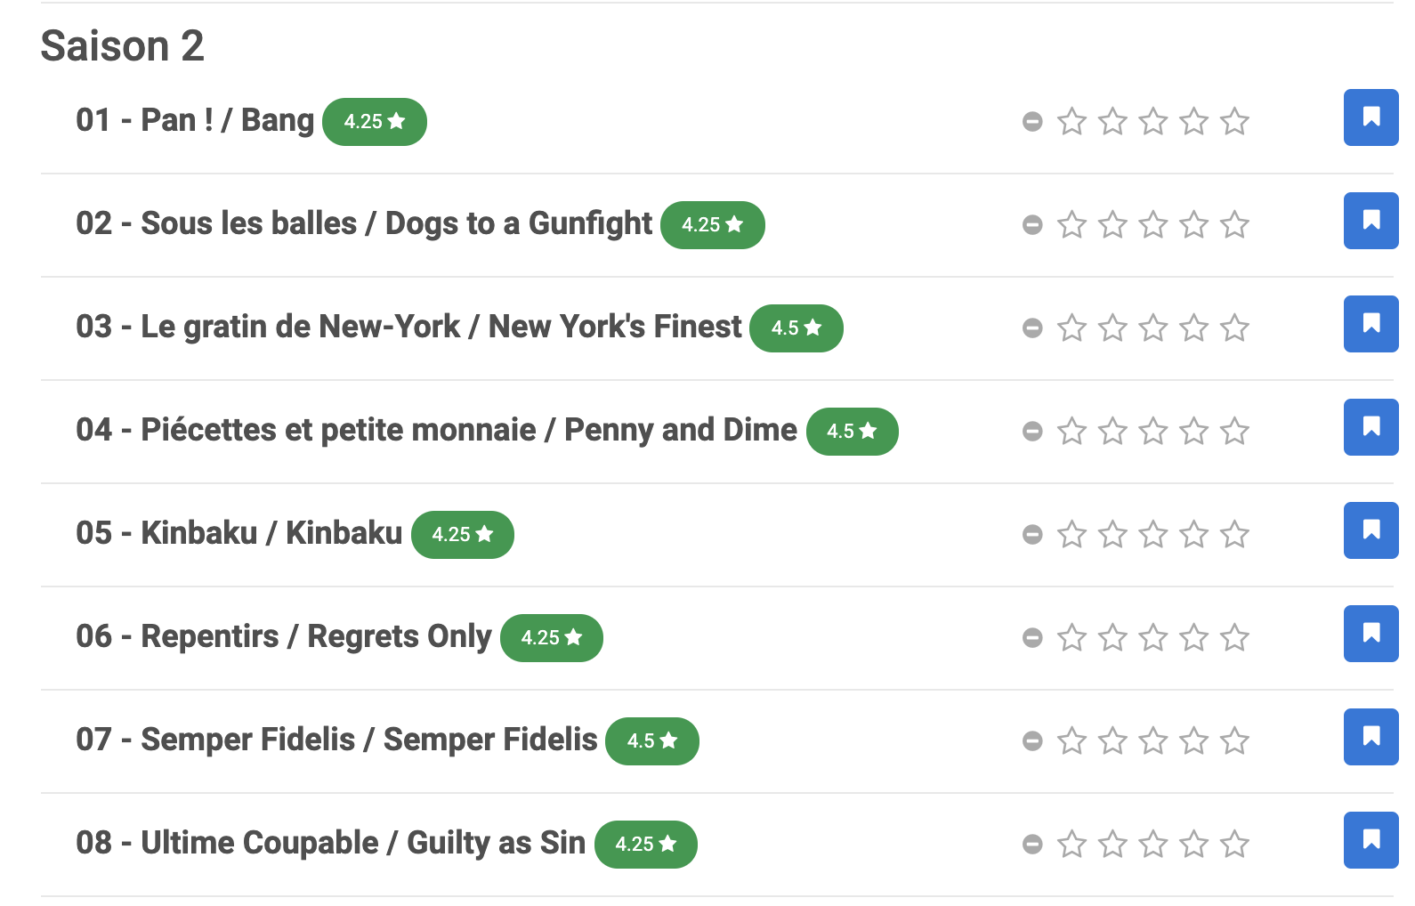Give New York's Finest three stars
This screenshot has height=906, width=1415.
(x=1153, y=328)
